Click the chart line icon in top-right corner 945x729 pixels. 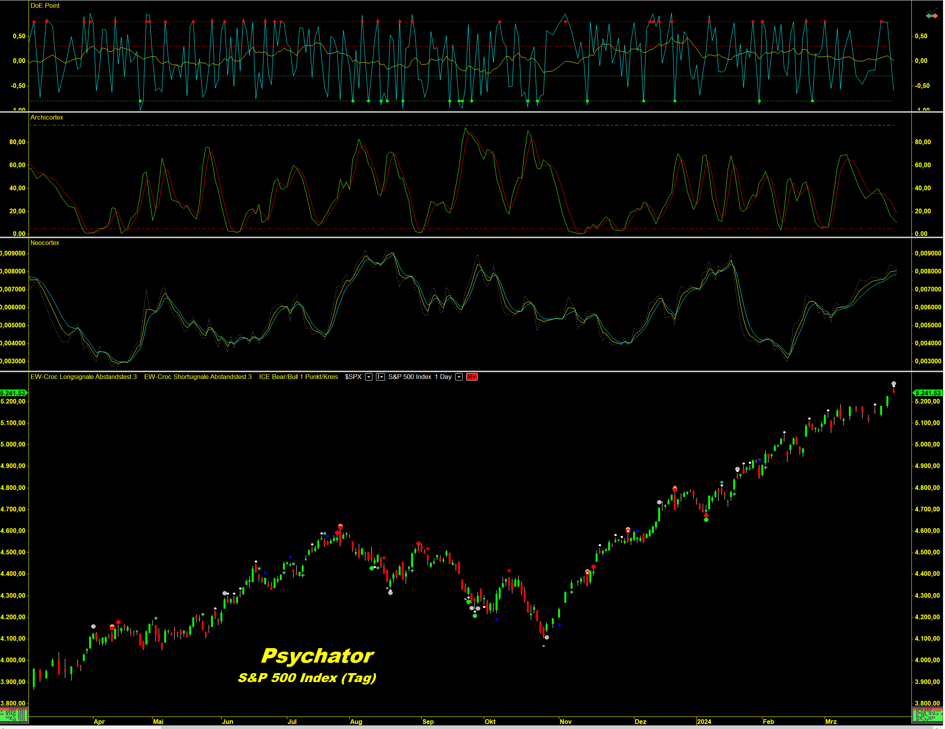click(x=932, y=11)
